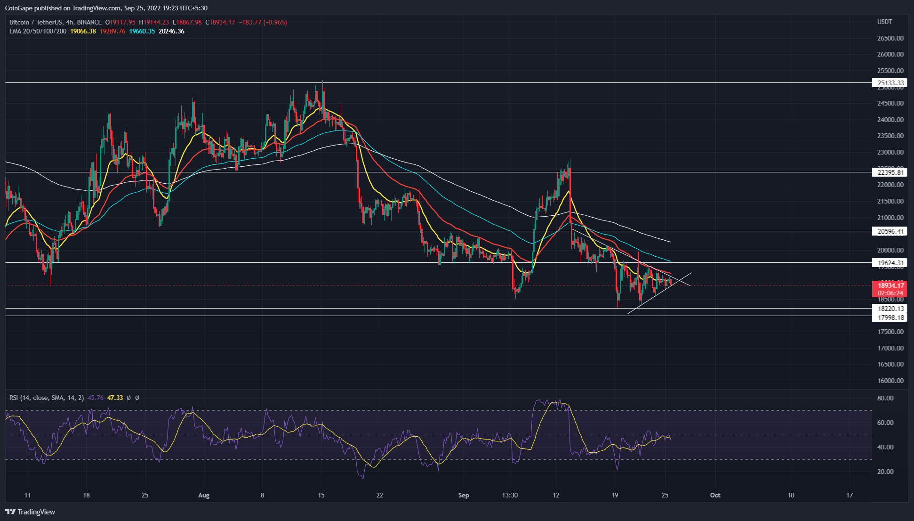Viewport: 914px width, 521px height.
Task: Click the USDT currency label on price axis
Action: [x=885, y=22]
